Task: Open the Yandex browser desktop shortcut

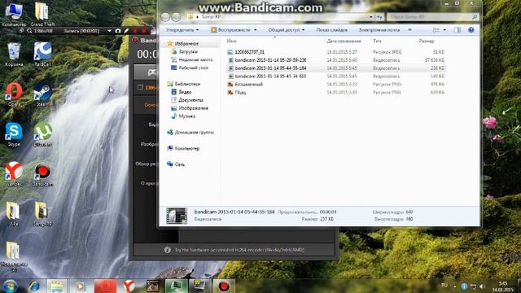Action: [14, 174]
